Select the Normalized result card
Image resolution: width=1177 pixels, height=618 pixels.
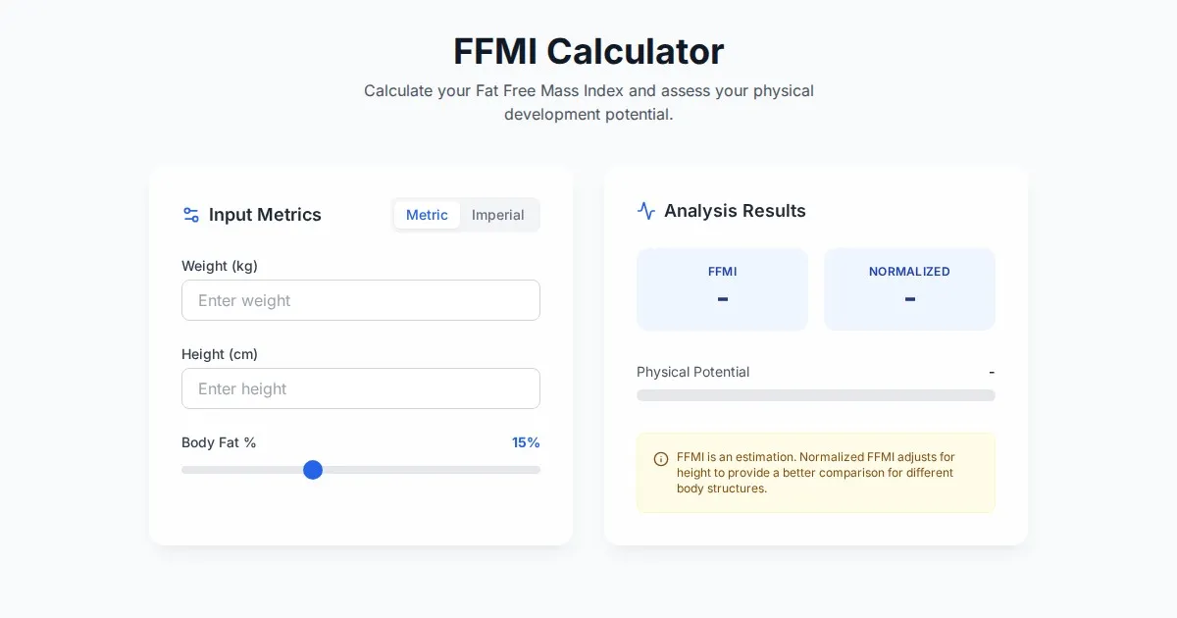pos(909,288)
